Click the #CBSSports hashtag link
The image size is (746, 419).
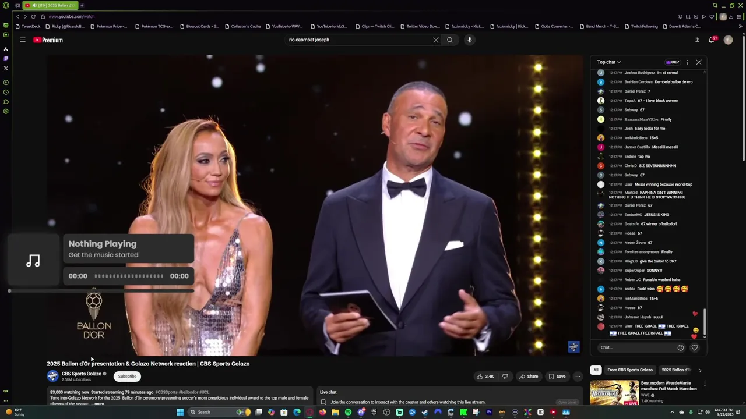click(166, 392)
